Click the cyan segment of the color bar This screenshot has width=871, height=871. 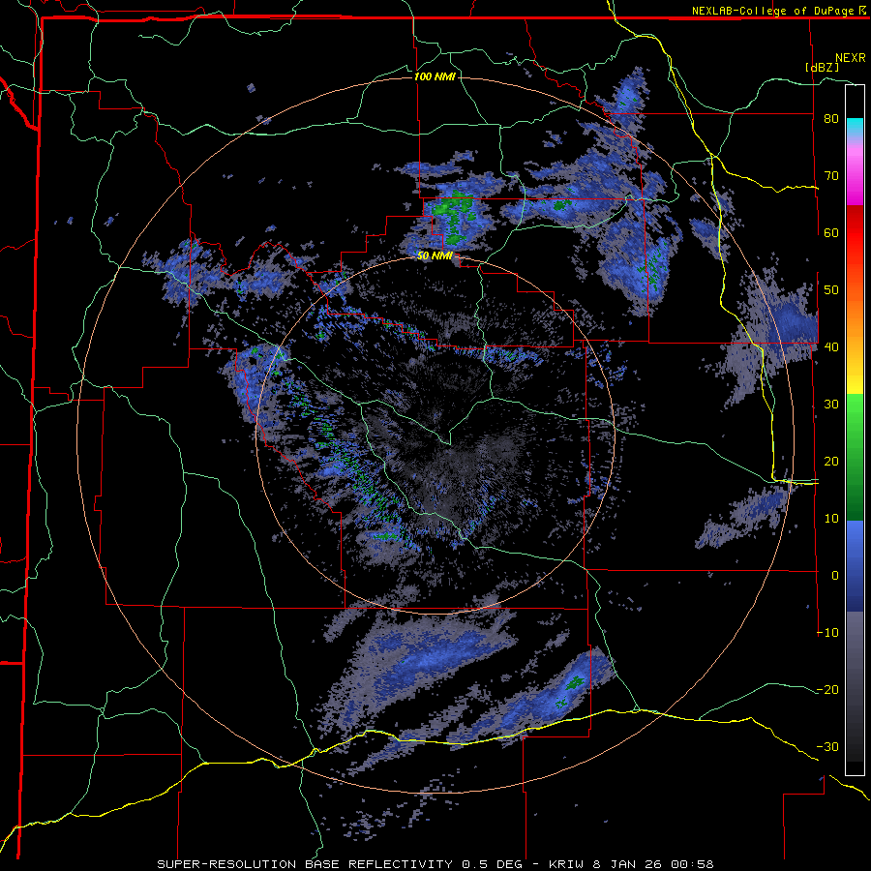[x=855, y=127]
